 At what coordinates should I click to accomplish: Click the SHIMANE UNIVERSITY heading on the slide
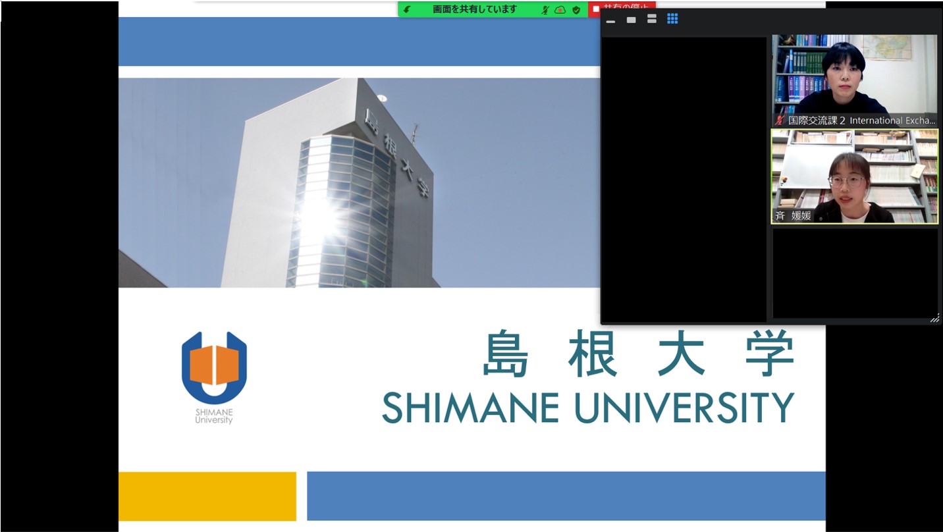click(x=588, y=408)
